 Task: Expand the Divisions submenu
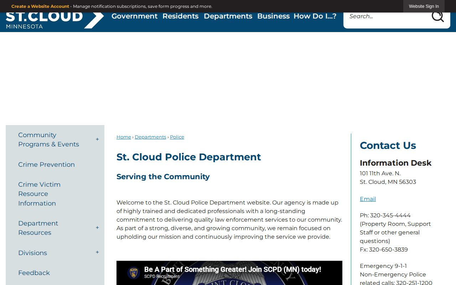tap(97, 253)
